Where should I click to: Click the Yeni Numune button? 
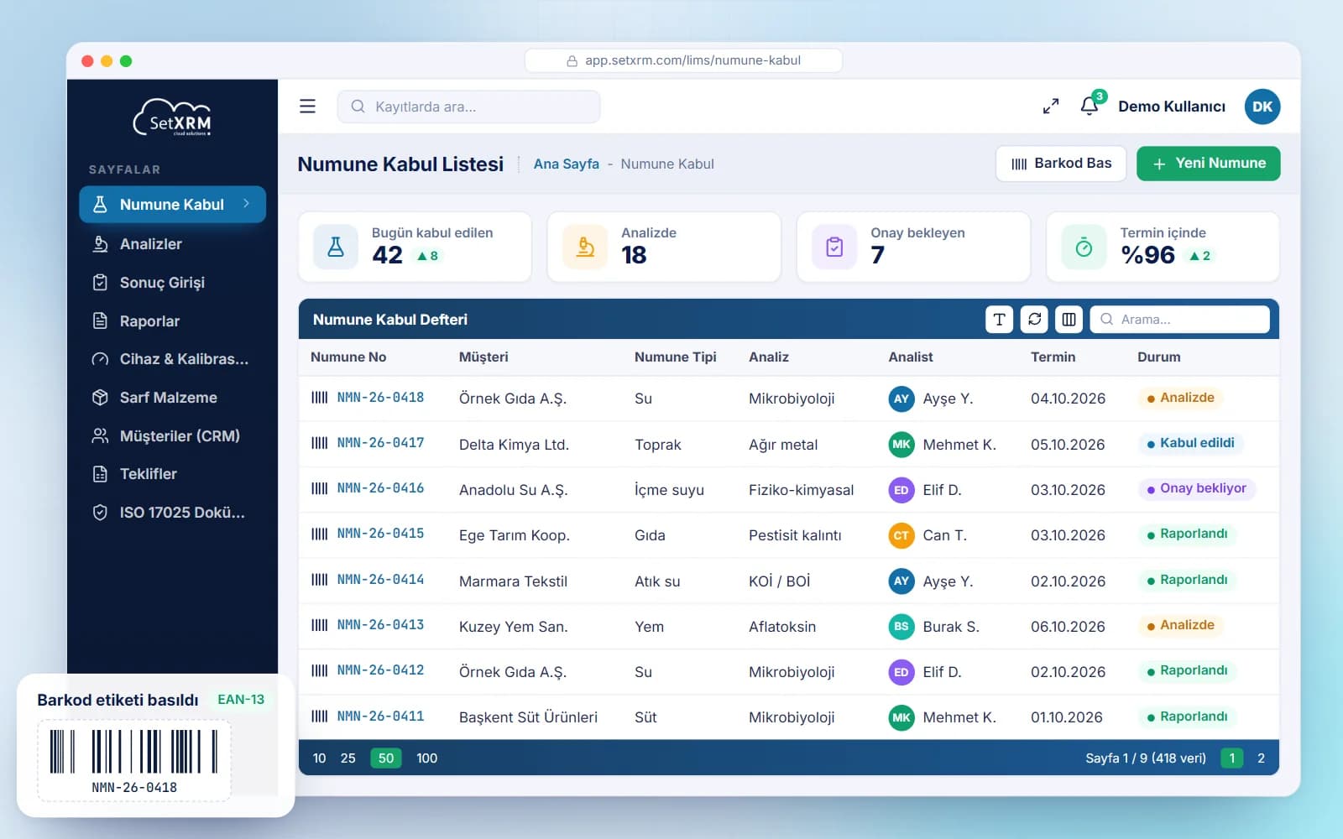click(1208, 164)
